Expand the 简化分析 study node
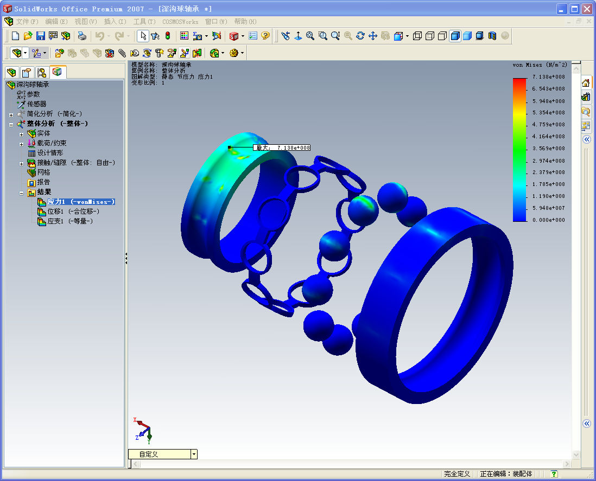 tap(11, 114)
